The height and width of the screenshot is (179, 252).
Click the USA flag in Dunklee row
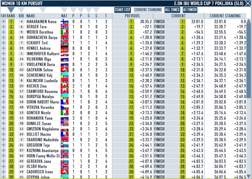pyautogui.click(x=65, y=124)
